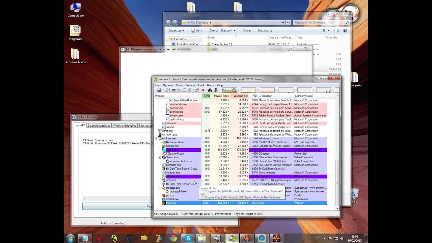Open the 7-Zip taskbar icon
The height and width of the screenshot is (243, 432).
click(159, 238)
